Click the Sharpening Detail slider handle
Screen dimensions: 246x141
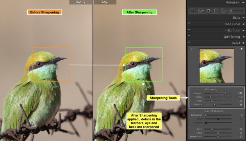(x=212, y=101)
